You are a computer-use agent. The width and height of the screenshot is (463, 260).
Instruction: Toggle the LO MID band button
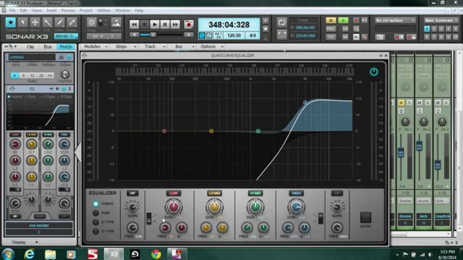(x=214, y=193)
